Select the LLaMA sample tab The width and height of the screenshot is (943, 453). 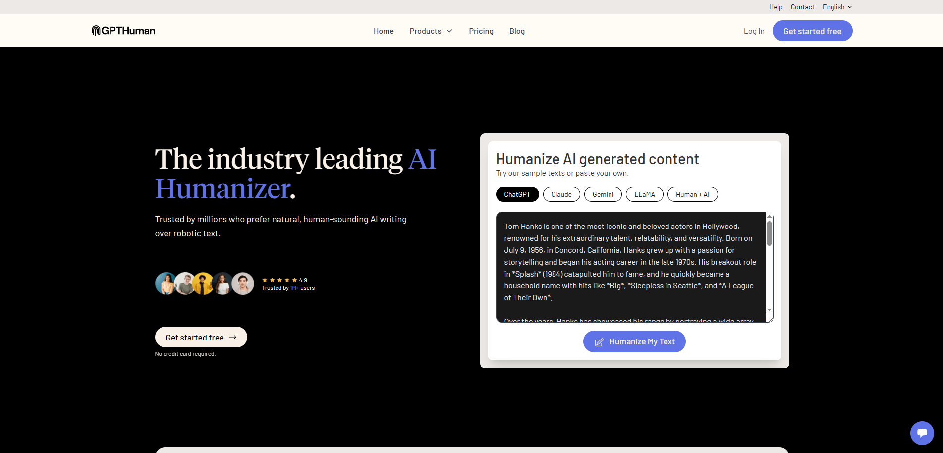(645, 194)
